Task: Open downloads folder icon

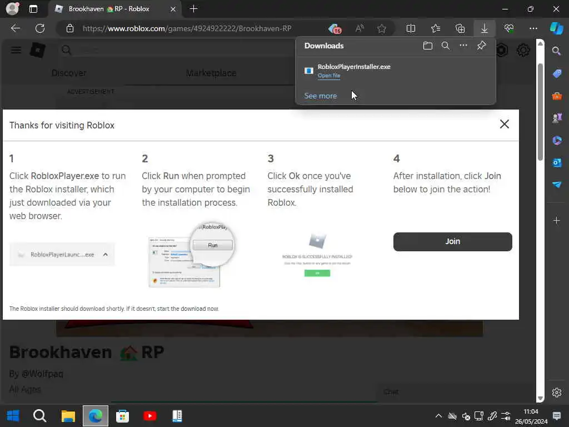Action: click(428, 46)
